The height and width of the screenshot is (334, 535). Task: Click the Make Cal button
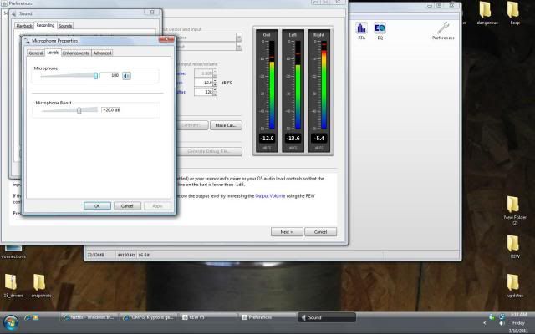pyautogui.click(x=226, y=125)
